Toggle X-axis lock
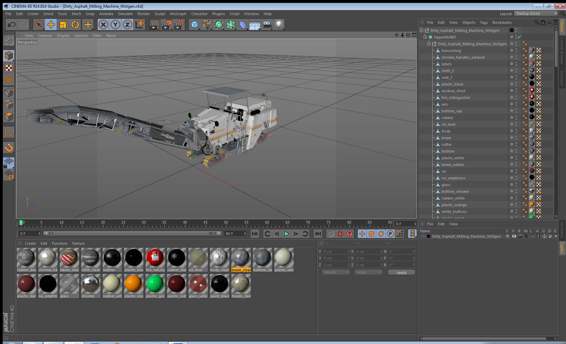Screen dimensions: 566x344 [103, 24]
